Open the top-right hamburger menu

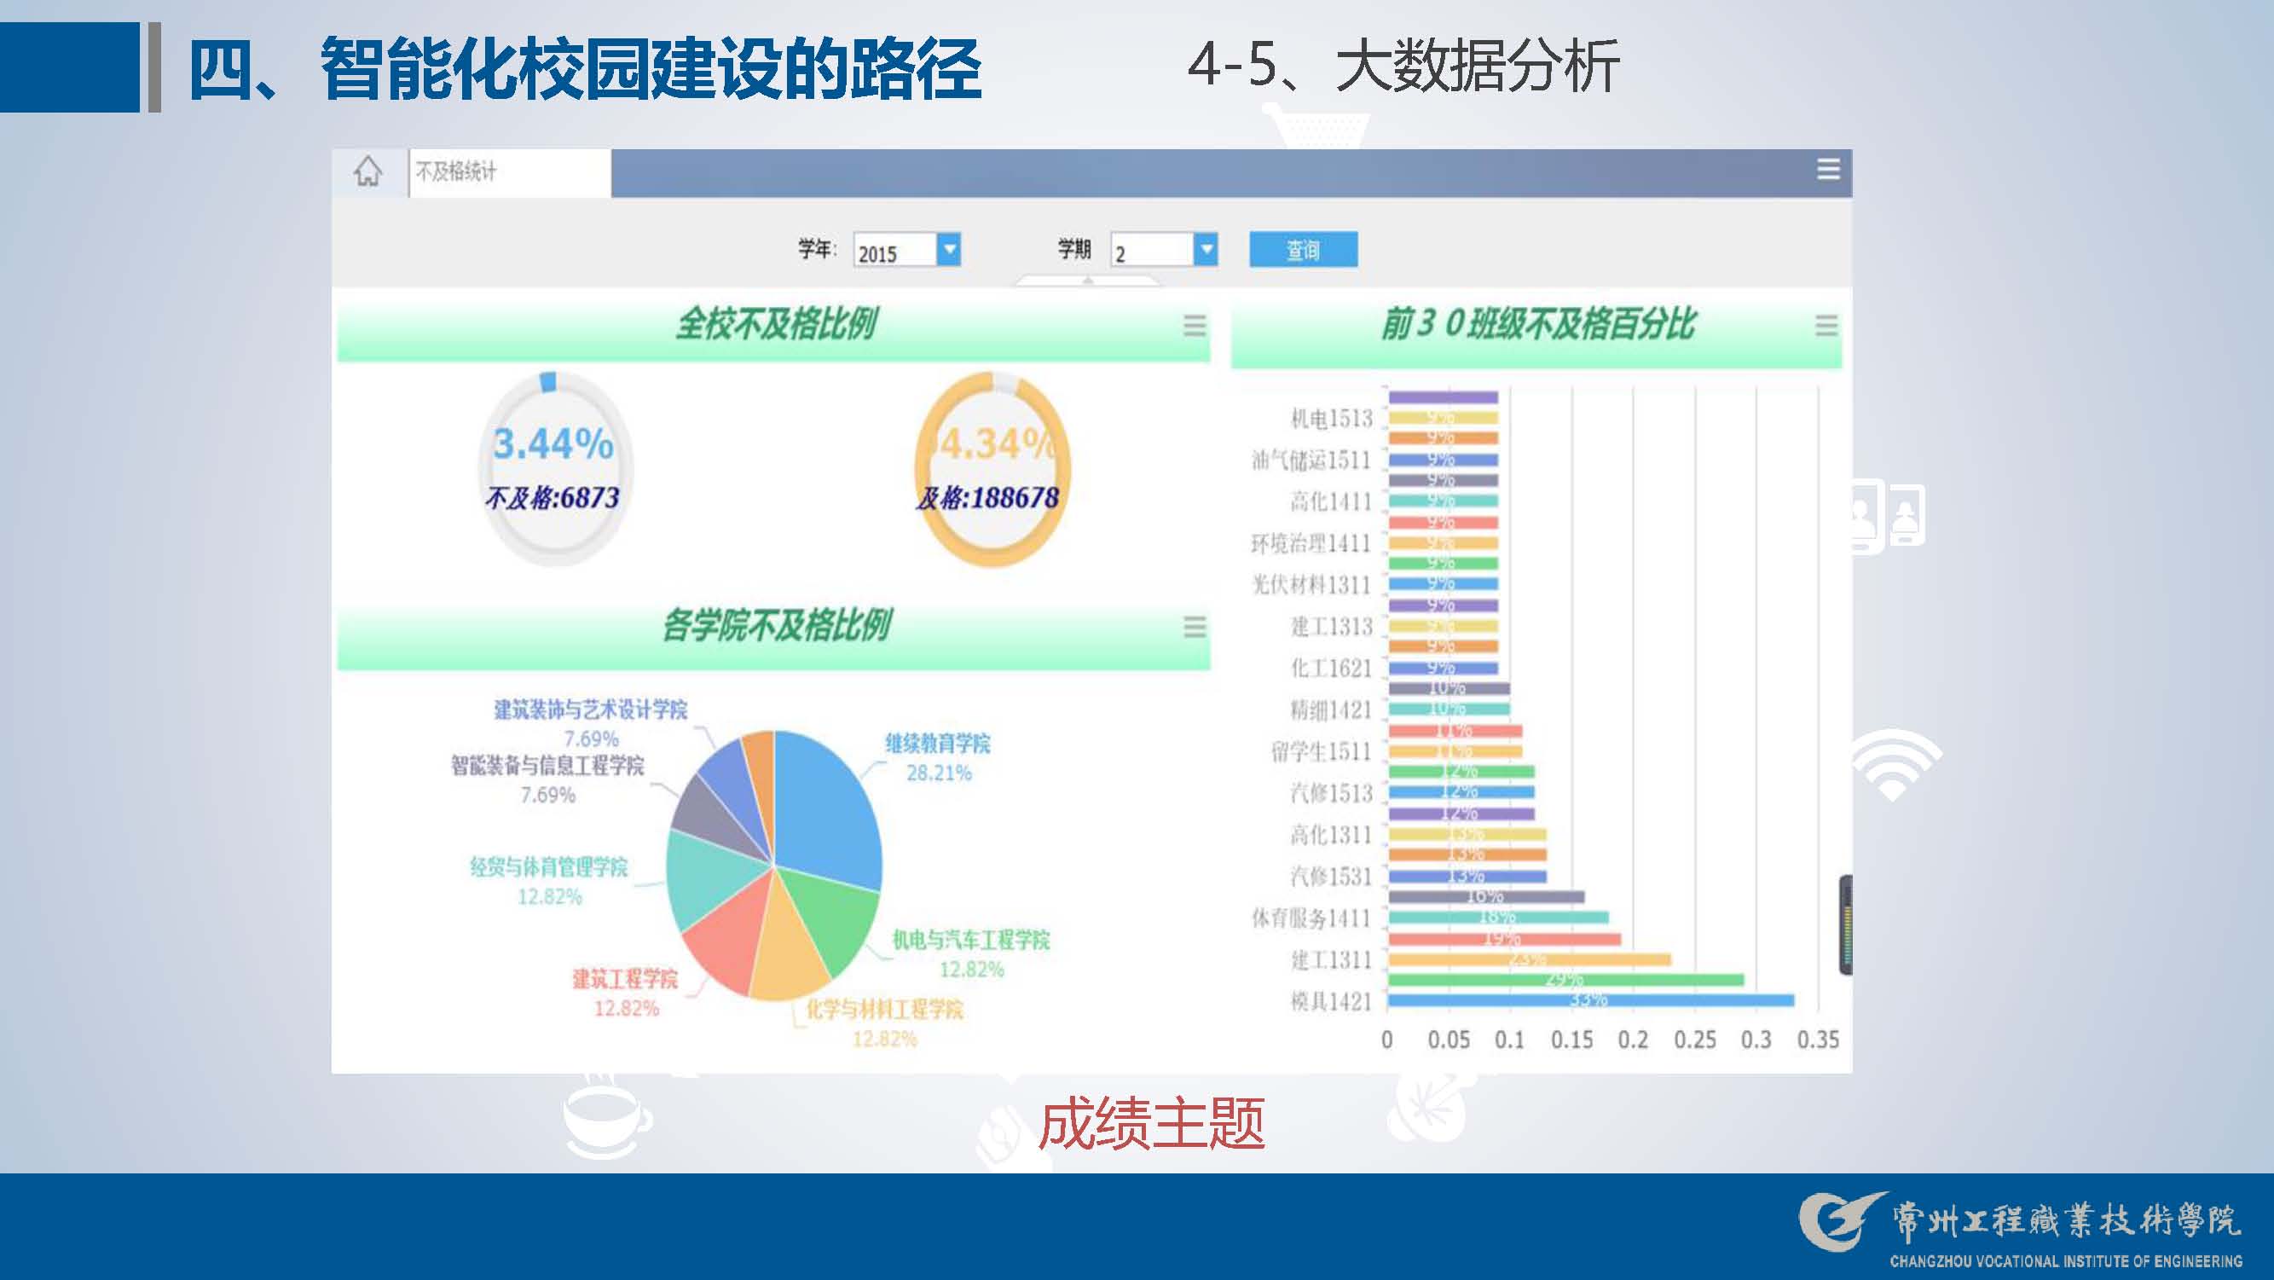pos(1827,170)
